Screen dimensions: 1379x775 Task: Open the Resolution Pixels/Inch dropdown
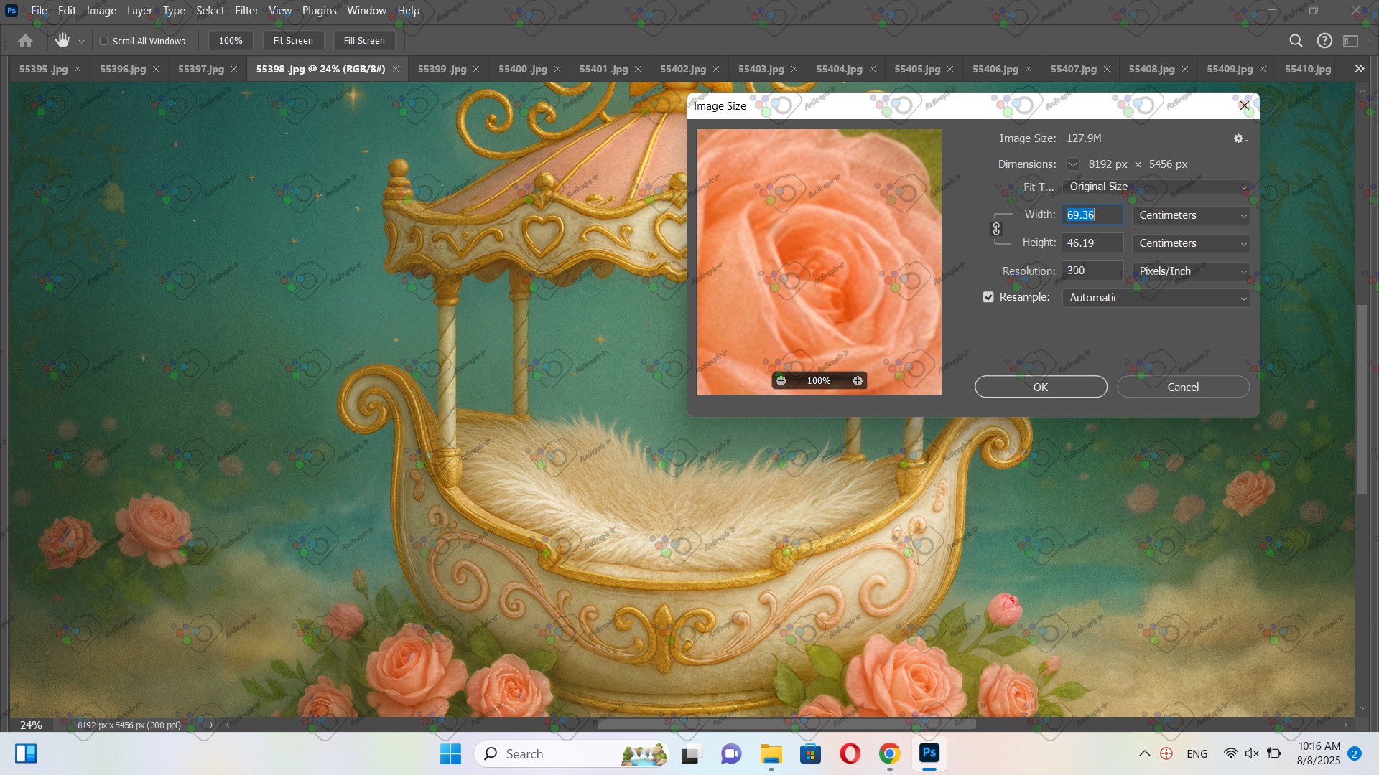point(1191,271)
